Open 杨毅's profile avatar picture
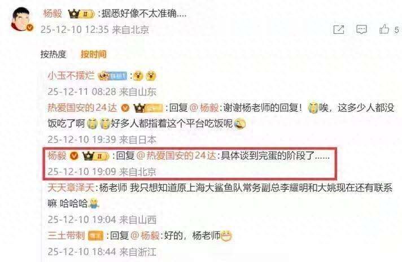The image size is (402, 262). [21, 19]
